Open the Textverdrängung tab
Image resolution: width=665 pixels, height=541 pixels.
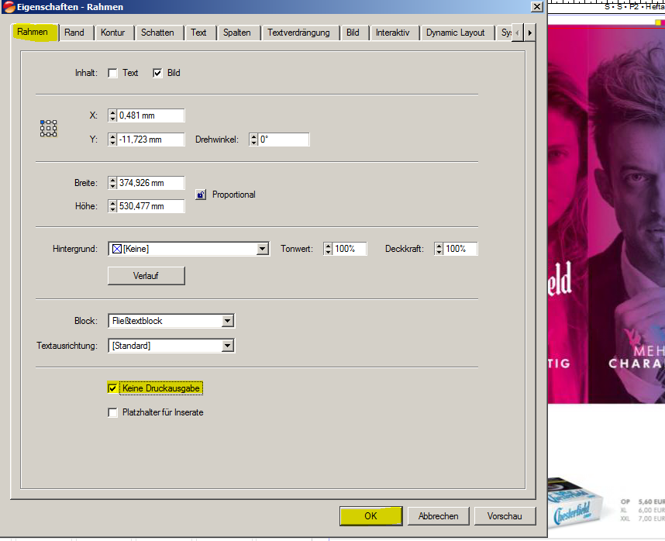298,33
